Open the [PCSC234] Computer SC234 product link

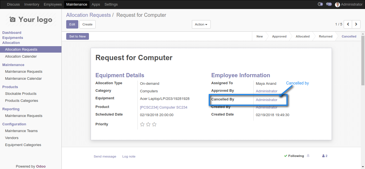[x=164, y=107]
